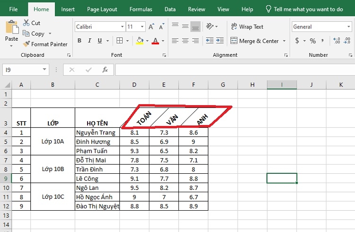The image size is (355, 232).
Task: Open Font group dialog launcher
Action: tap(164, 55)
